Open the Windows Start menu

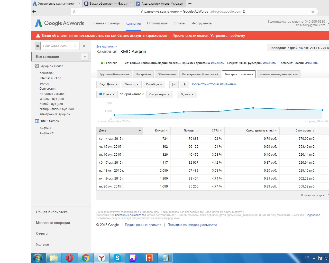click(x=38, y=258)
